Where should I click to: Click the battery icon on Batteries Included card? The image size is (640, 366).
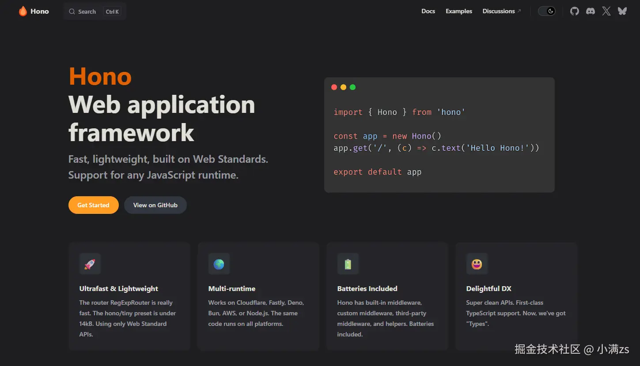click(x=348, y=264)
